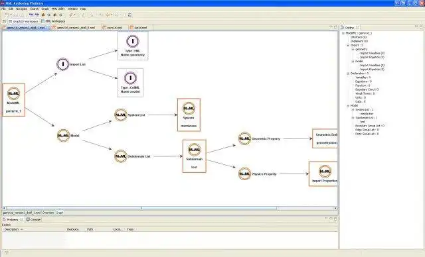
Task: Click the graph horizontal scrollbar thumb
Action: [x=209, y=209]
